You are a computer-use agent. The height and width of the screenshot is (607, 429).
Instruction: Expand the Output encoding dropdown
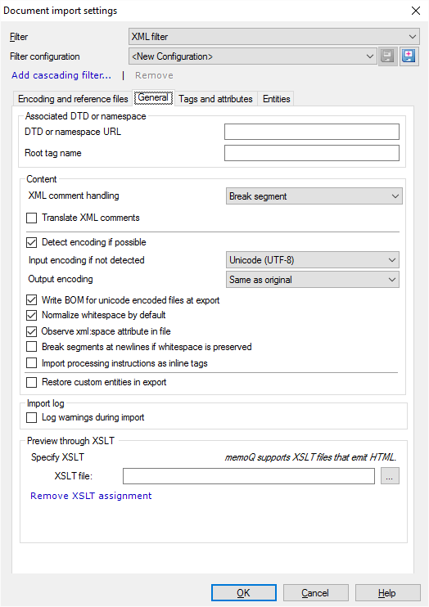click(x=313, y=280)
